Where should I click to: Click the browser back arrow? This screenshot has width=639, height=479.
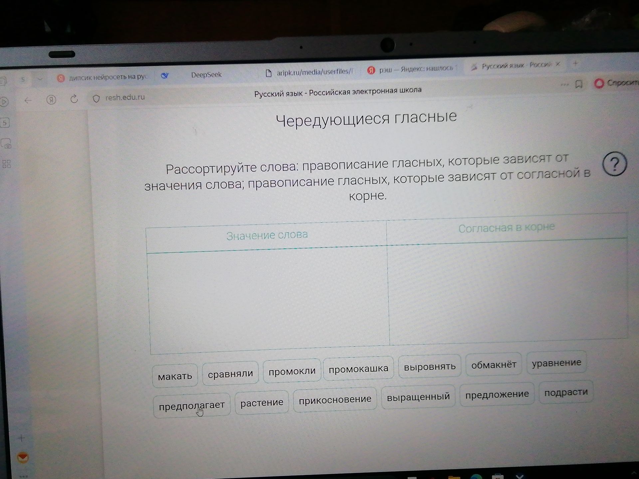coord(28,100)
